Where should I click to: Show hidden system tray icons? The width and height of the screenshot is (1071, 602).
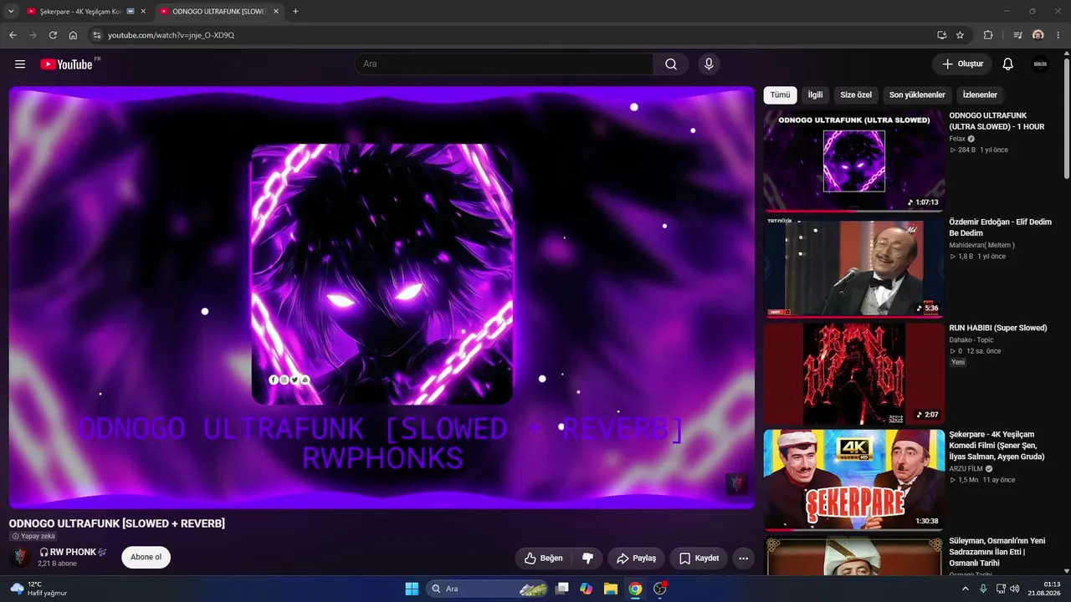tap(966, 589)
